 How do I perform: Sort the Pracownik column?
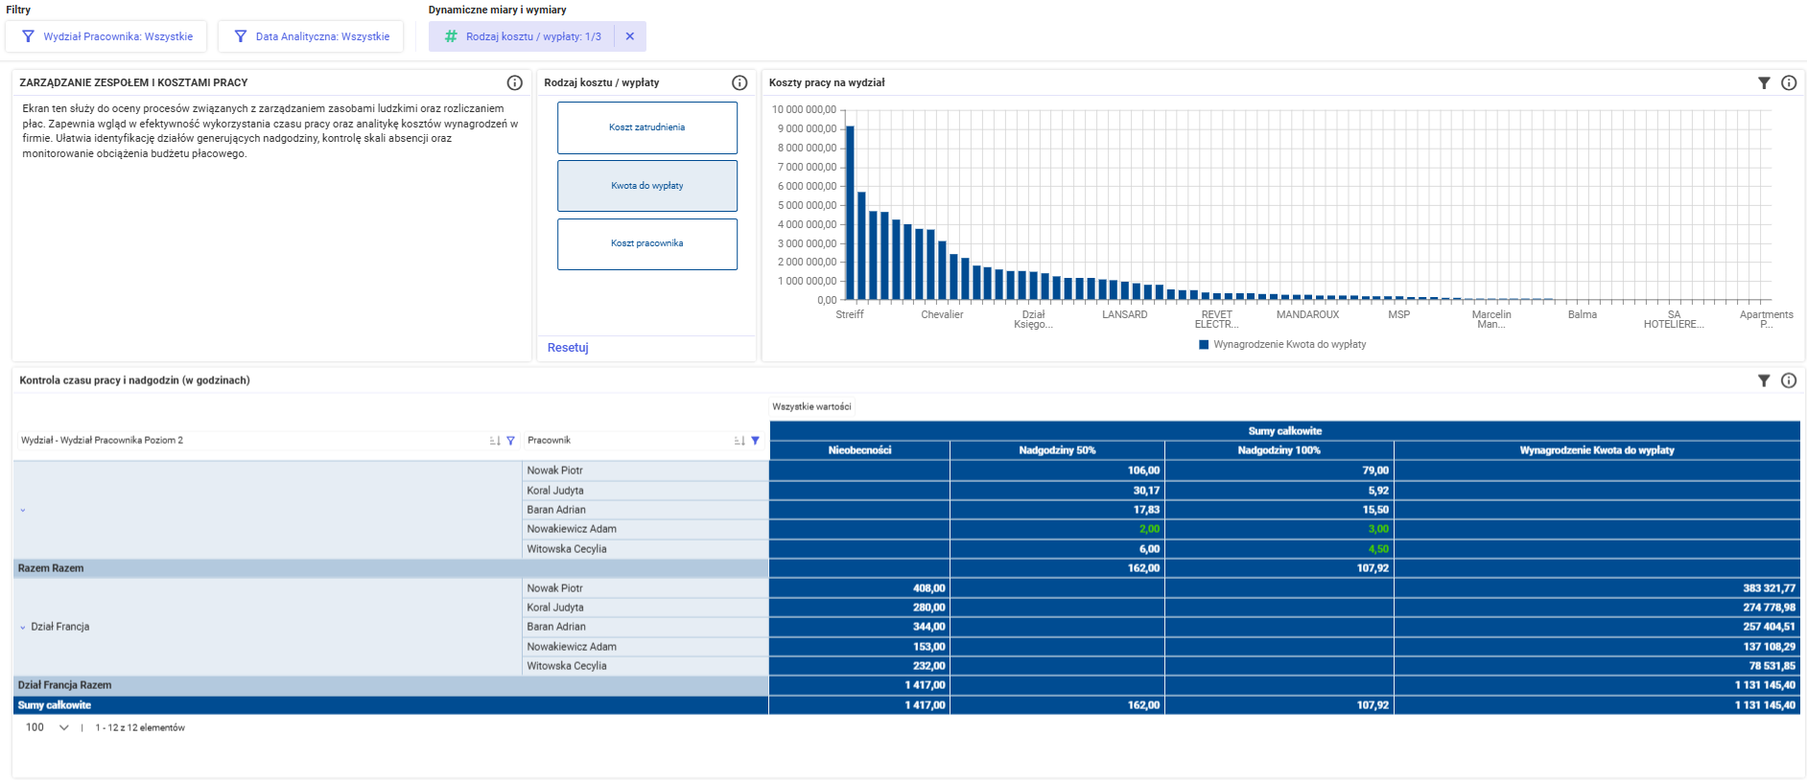click(739, 441)
